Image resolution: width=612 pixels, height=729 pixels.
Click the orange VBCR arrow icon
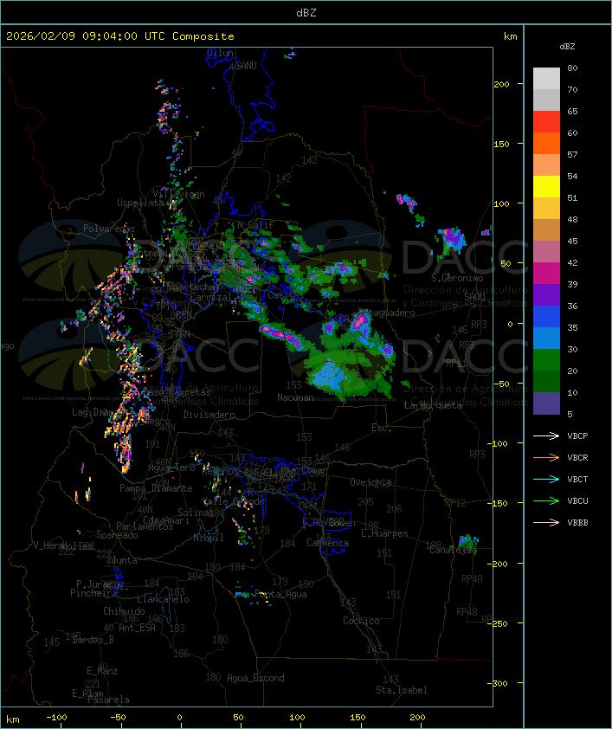pos(546,457)
